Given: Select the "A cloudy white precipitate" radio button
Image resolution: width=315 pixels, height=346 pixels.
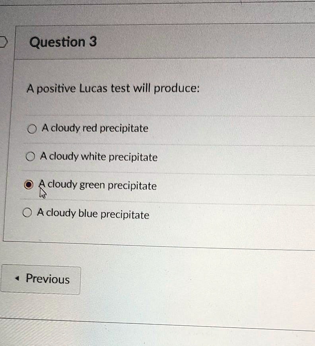Looking at the screenshot, I should tap(31, 156).
